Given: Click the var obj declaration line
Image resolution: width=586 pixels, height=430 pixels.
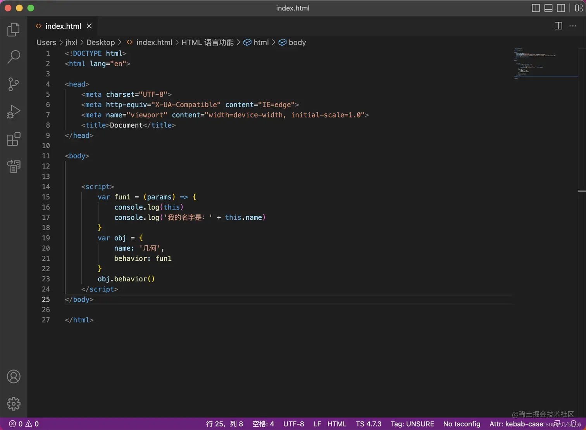Looking at the screenshot, I should (x=120, y=238).
